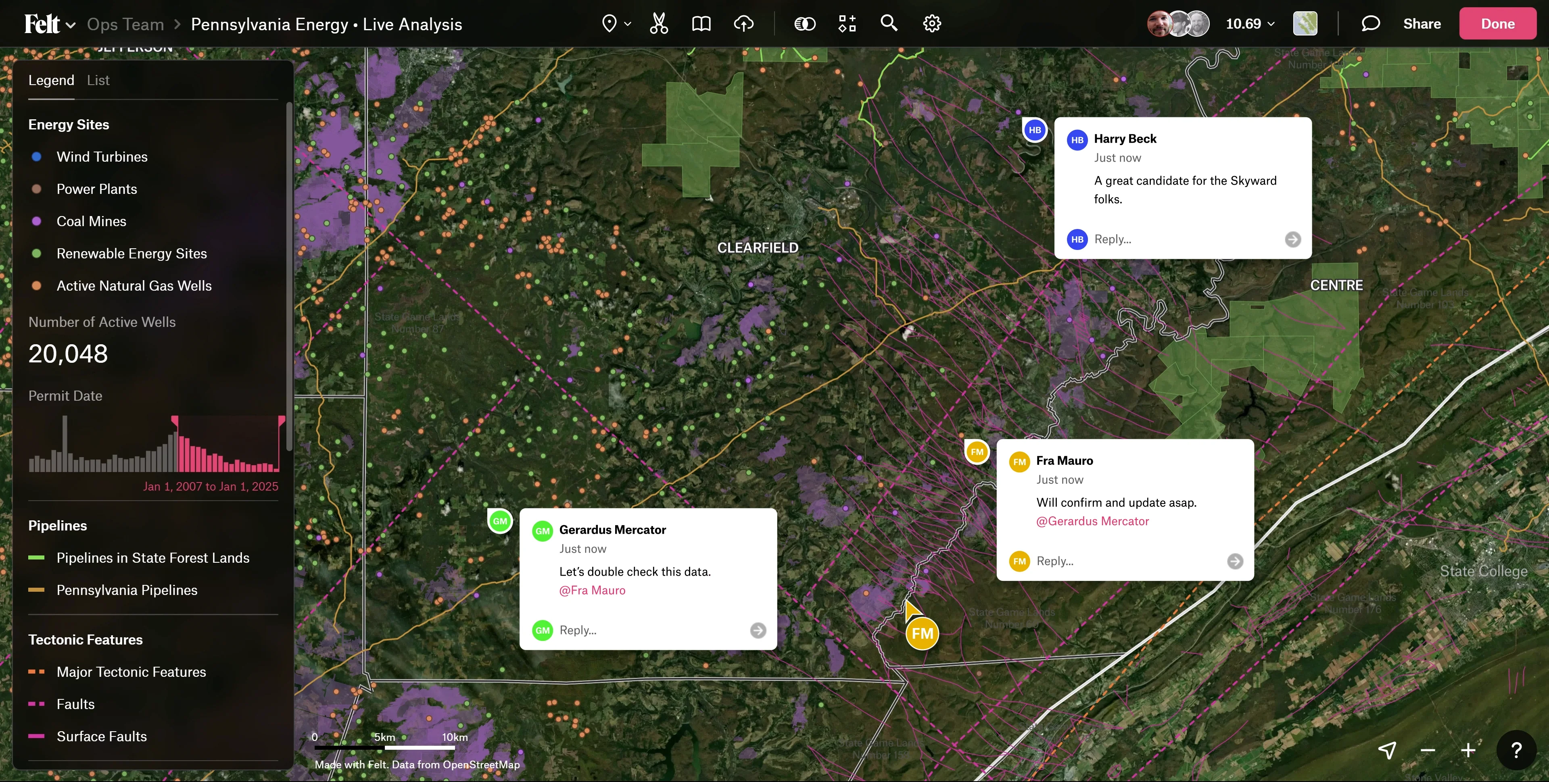Open the search magnifier tool

tap(889, 23)
